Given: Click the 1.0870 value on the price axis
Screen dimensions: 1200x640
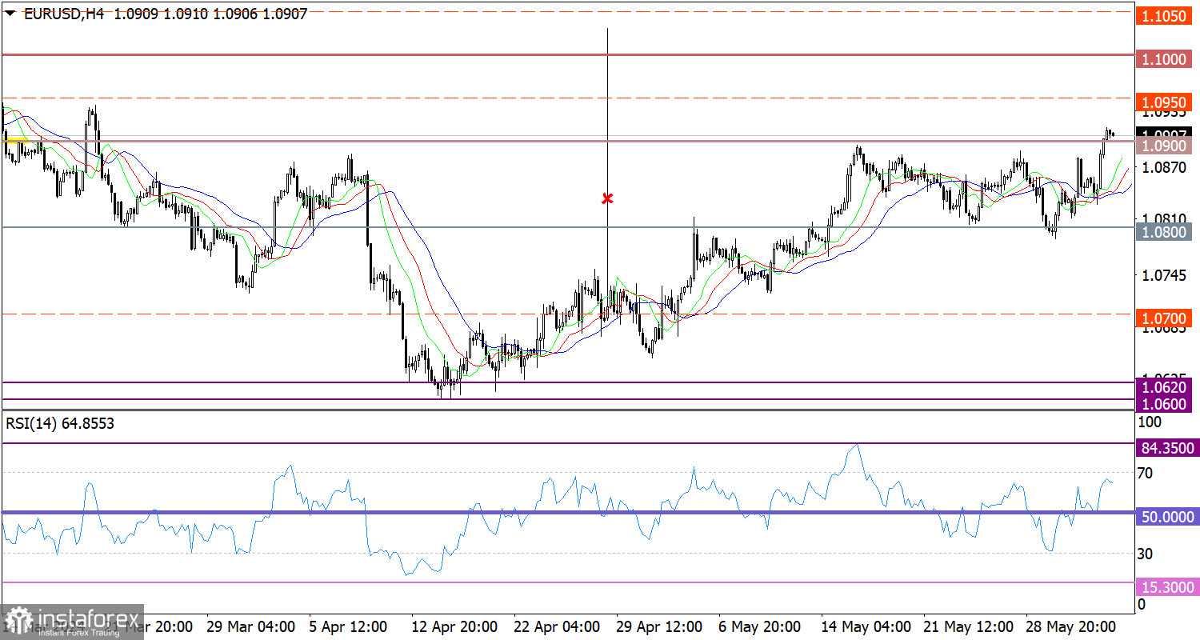Looking at the screenshot, I should click(x=1165, y=168).
